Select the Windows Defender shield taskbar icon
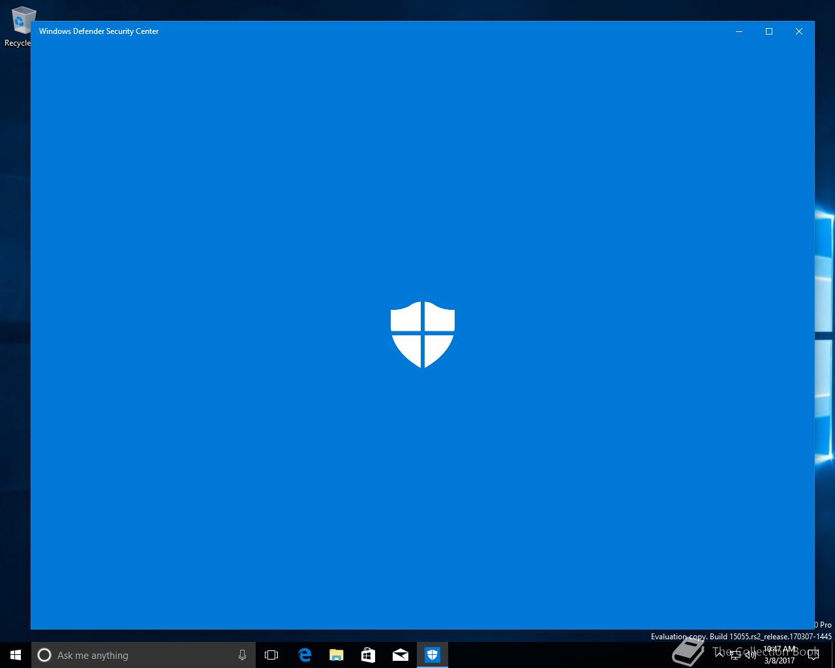Image resolution: width=835 pixels, height=668 pixels. point(433,655)
